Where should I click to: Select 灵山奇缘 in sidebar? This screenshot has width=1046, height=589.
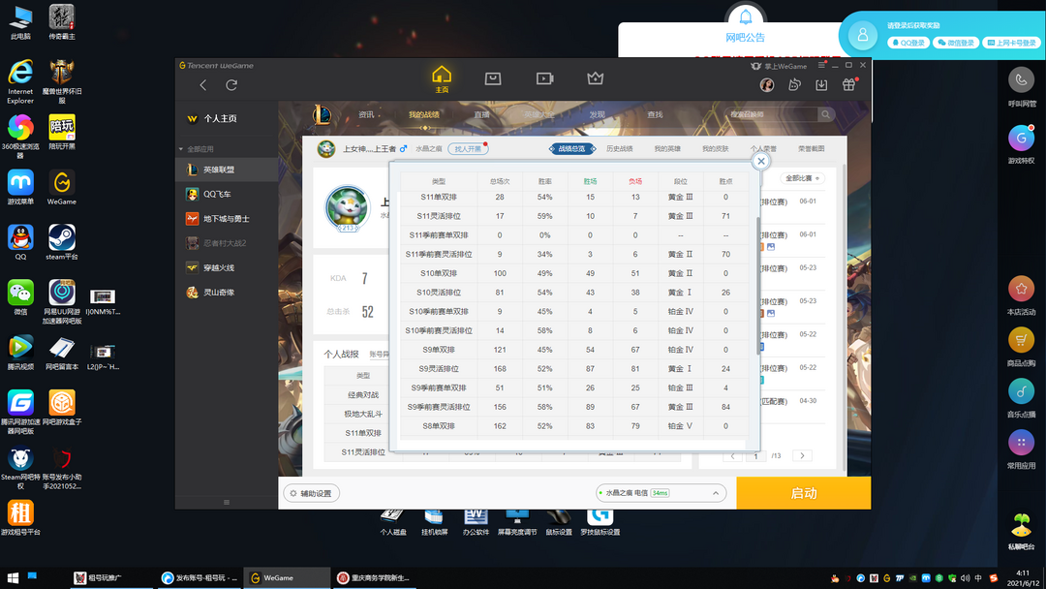[x=227, y=293]
